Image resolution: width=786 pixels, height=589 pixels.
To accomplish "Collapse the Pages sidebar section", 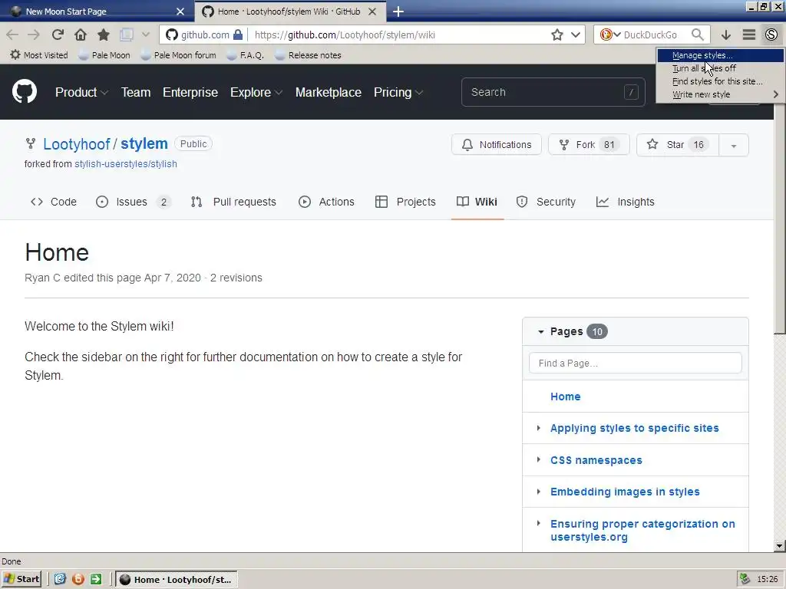I will point(541,331).
